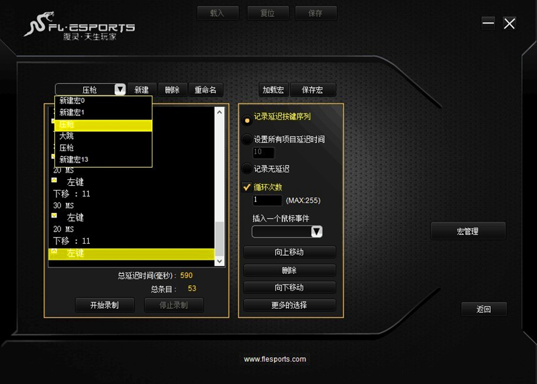This screenshot has height=384, width=537.
Task: Select the 左键 row directly under 30 MS
Action: coord(132,218)
